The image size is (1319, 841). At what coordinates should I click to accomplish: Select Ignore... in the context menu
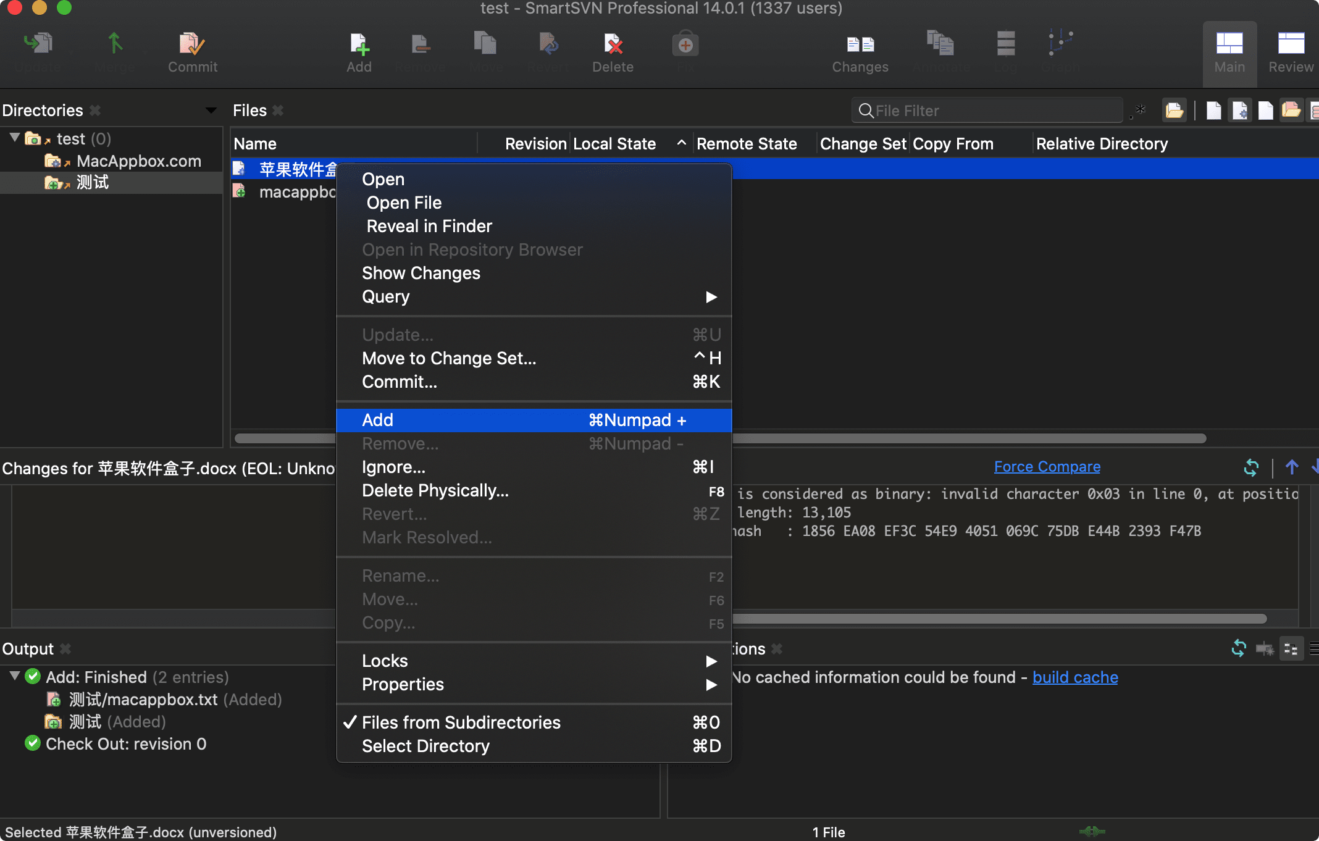[534, 467]
